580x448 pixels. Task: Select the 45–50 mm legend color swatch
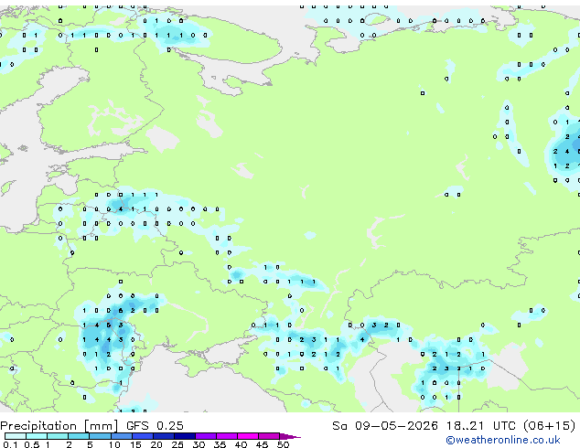(269, 436)
